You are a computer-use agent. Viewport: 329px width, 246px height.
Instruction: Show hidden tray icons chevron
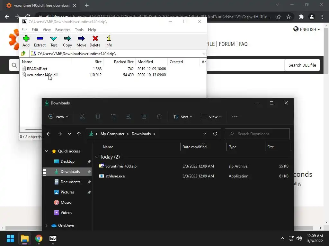(x=282, y=238)
